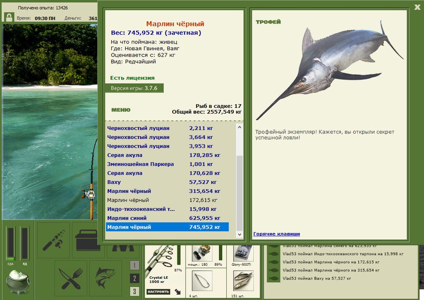Open the МЕНЮ menu in the catch window
Screen dimensions: 424x300
tap(121, 110)
